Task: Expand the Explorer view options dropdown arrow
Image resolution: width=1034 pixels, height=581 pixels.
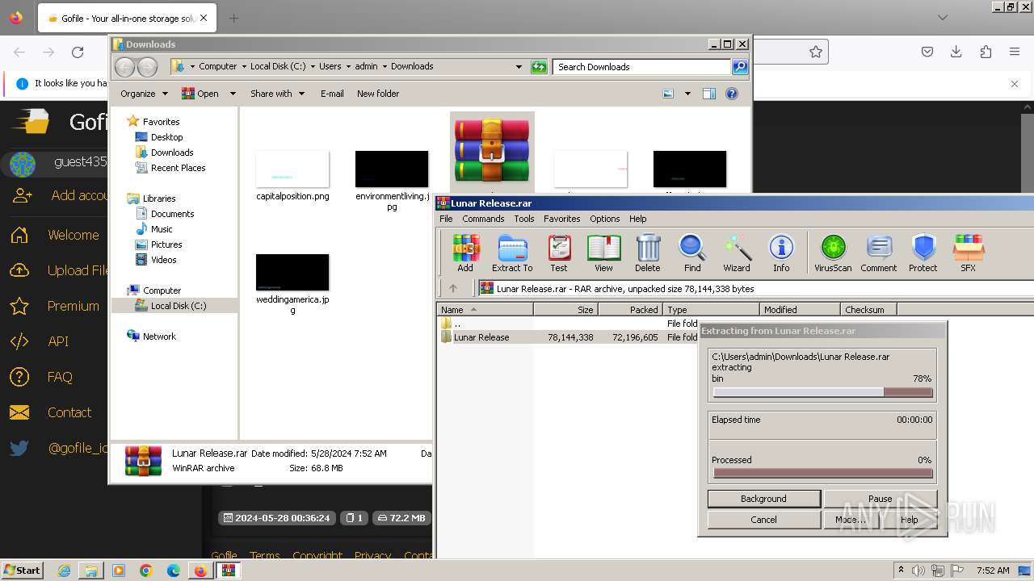Action: (x=687, y=94)
